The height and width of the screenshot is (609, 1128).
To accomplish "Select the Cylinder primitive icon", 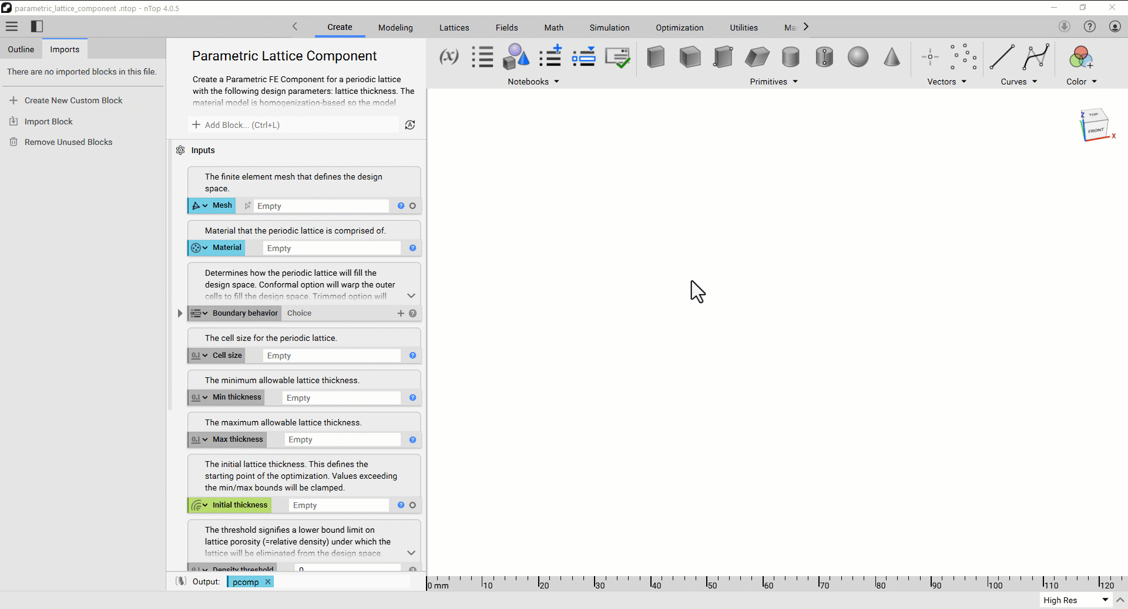I will click(791, 57).
